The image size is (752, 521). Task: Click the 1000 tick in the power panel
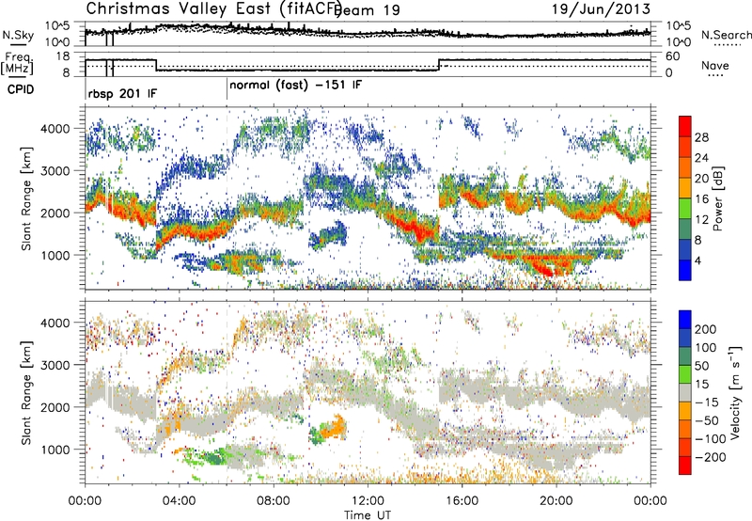[57, 255]
